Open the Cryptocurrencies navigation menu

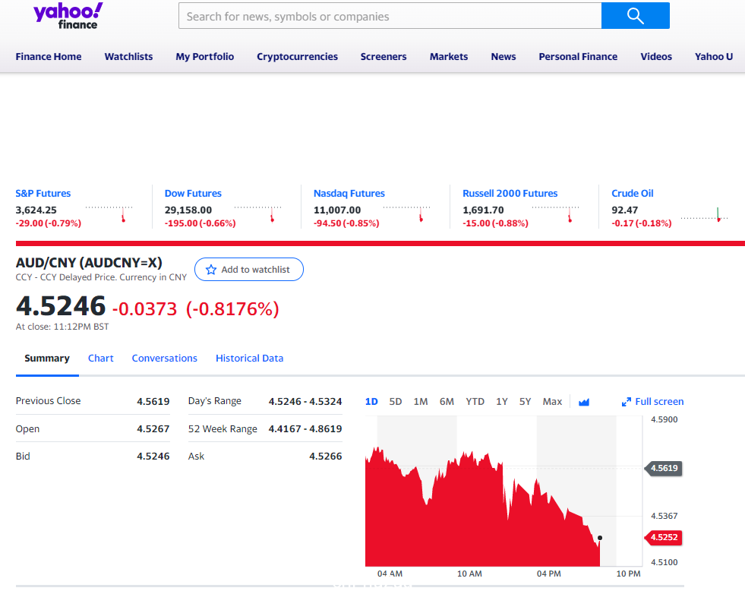(x=297, y=56)
